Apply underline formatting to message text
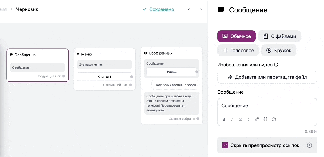Screen dimensions: 324x157 click(240, 119)
